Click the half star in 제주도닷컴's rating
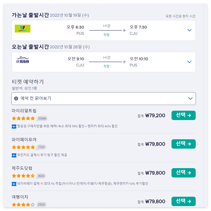Image resolution: width=211 pixels, height=211 pixels. click(33, 176)
